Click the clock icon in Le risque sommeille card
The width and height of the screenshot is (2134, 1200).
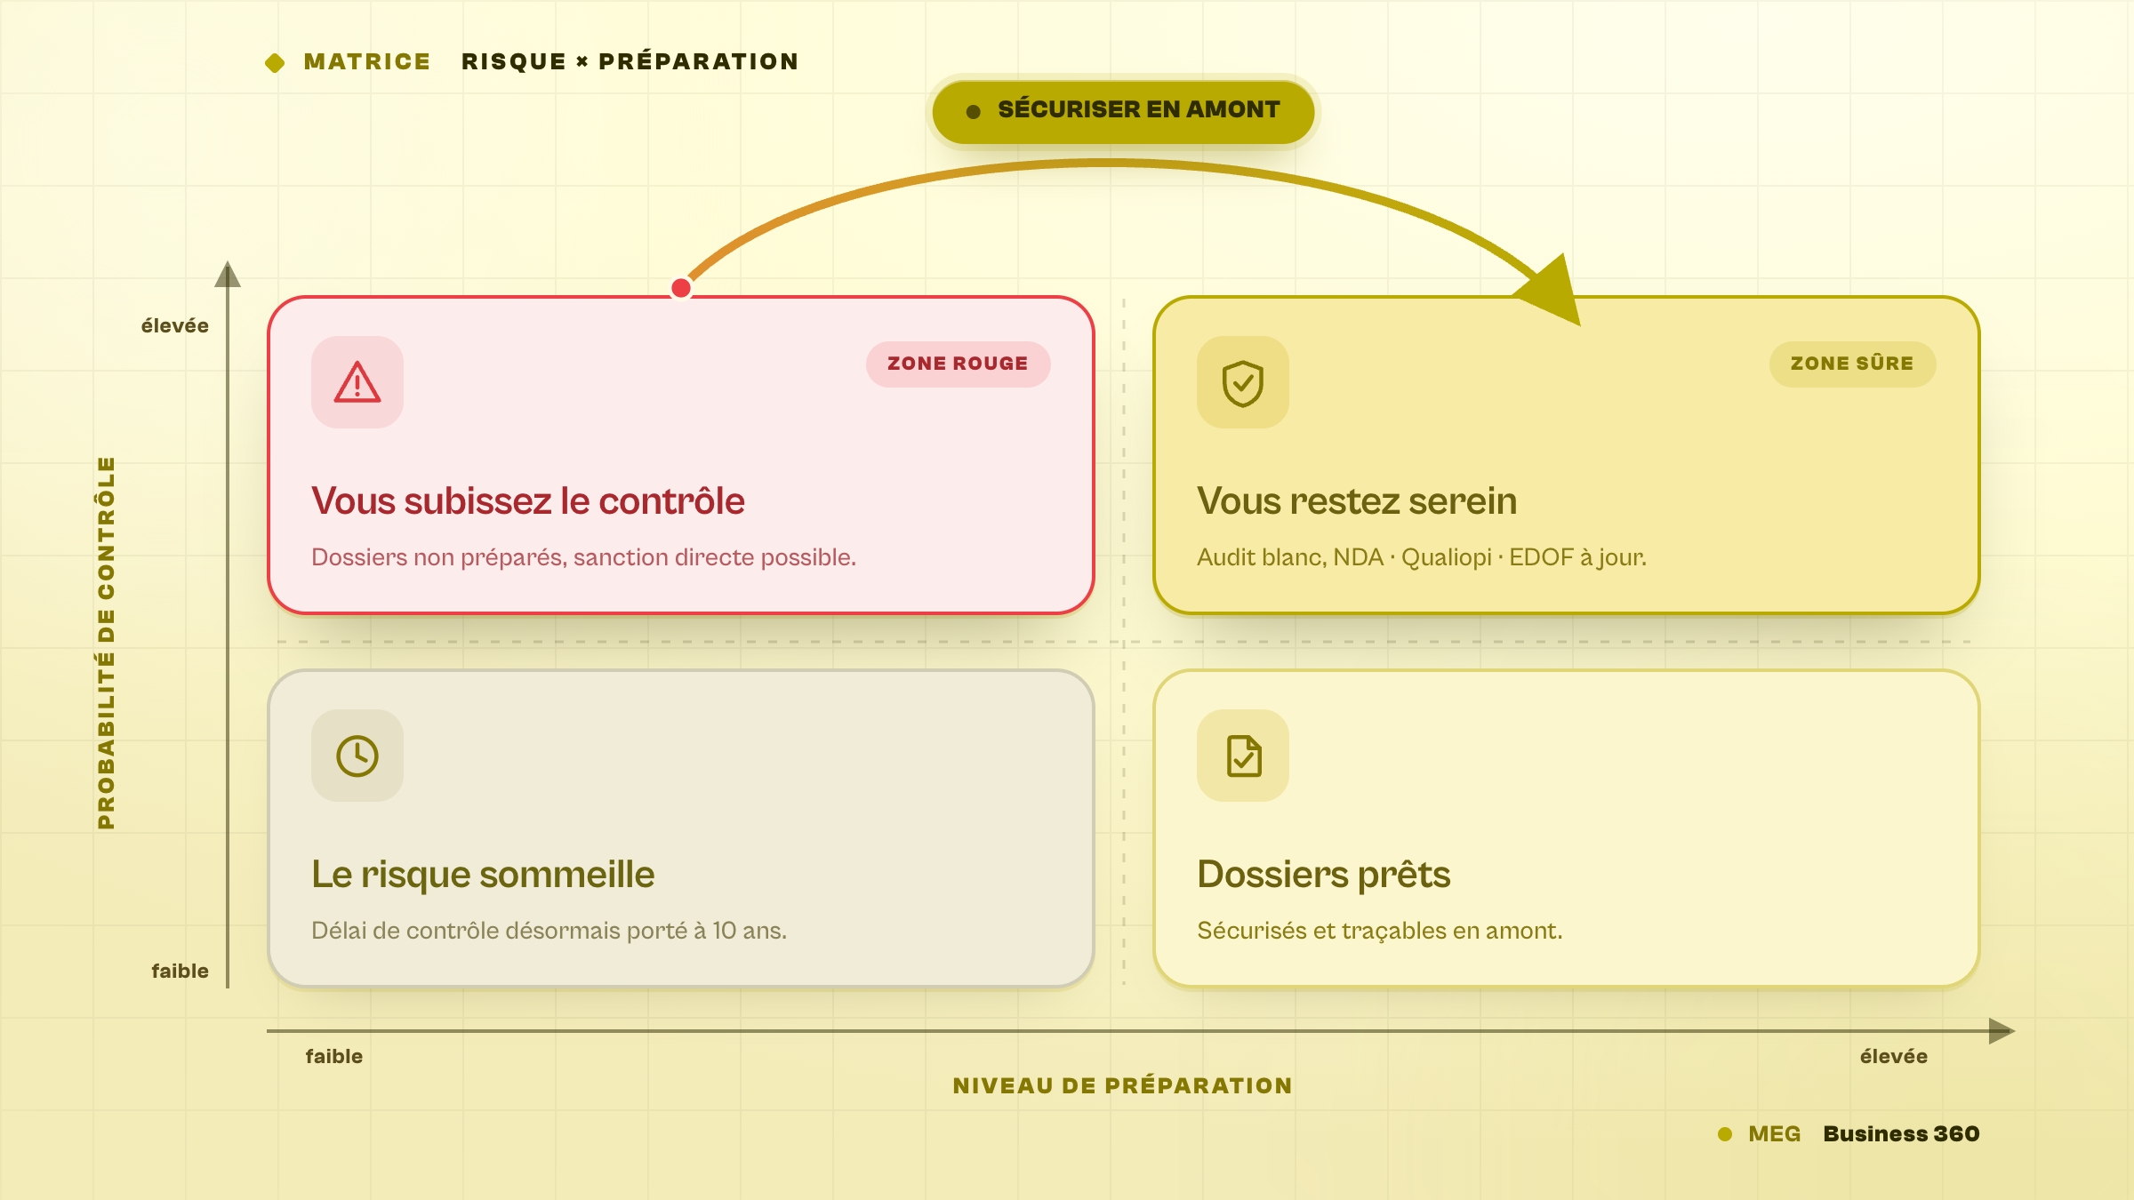tap(357, 756)
